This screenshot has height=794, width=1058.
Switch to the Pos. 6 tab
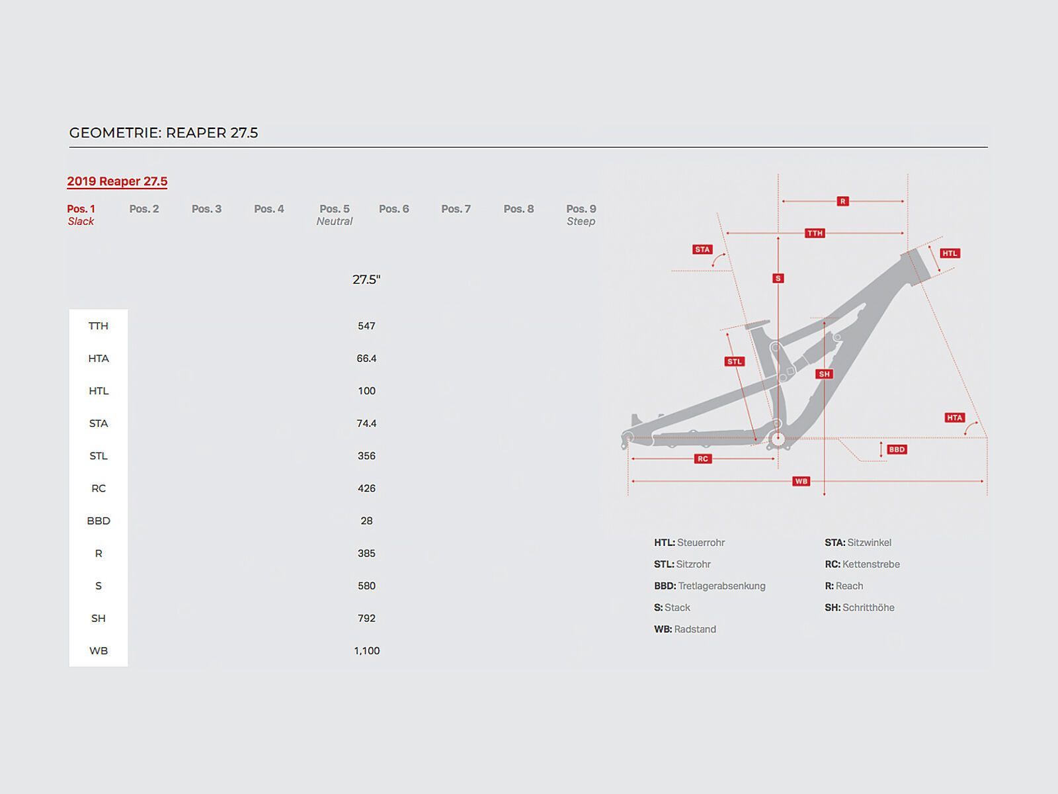[394, 209]
